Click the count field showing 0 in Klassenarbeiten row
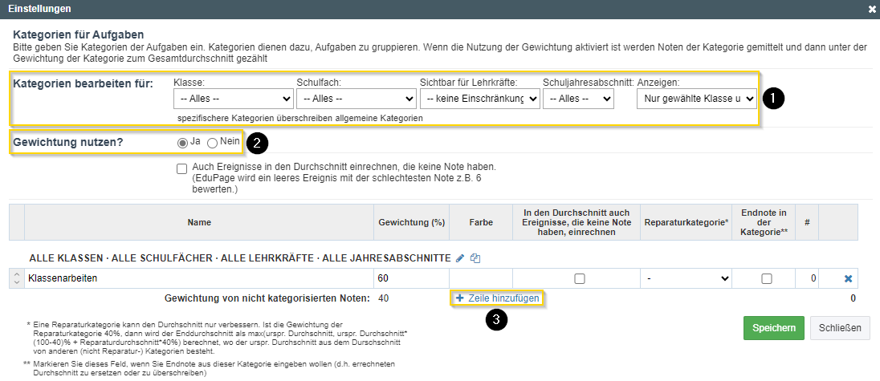Screen dimensions: 880x381 pos(806,278)
